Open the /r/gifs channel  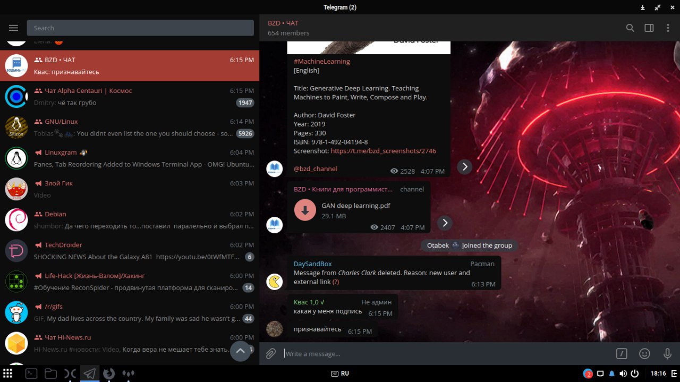coord(130,312)
